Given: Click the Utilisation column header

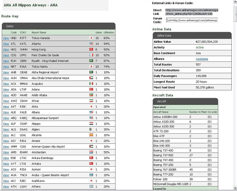Looking at the screenshot, I should [109, 32].
